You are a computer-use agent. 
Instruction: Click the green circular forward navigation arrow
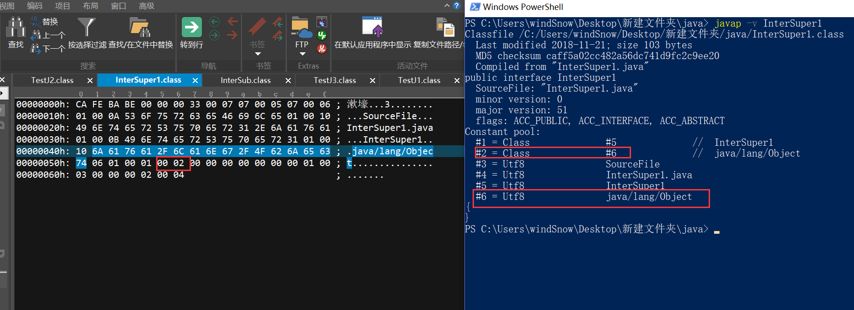point(214,35)
